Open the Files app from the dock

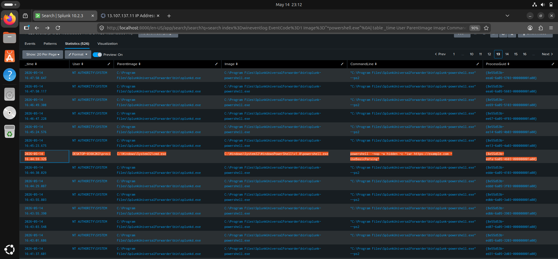click(10, 37)
